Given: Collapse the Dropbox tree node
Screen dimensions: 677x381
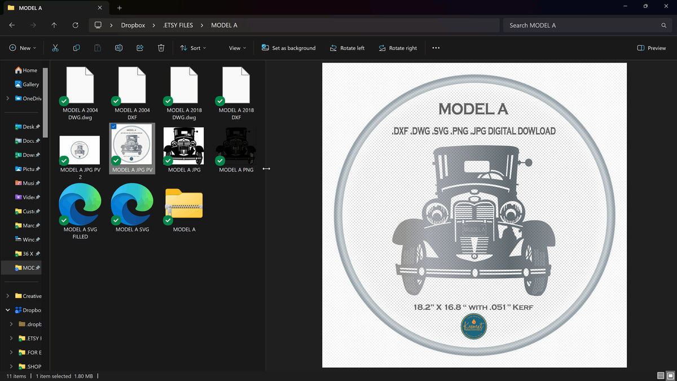Looking at the screenshot, I should pyautogui.click(x=7, y=310).
